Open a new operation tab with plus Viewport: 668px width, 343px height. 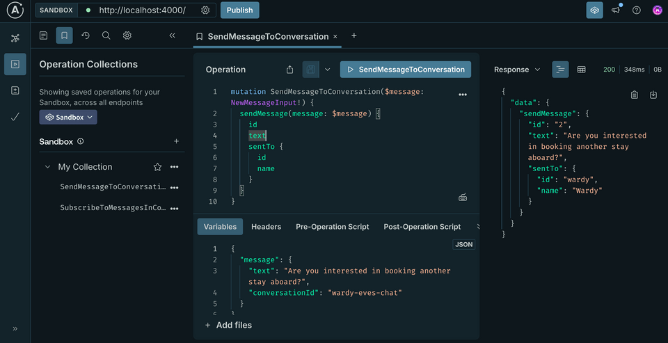click(x=353, y=35)
